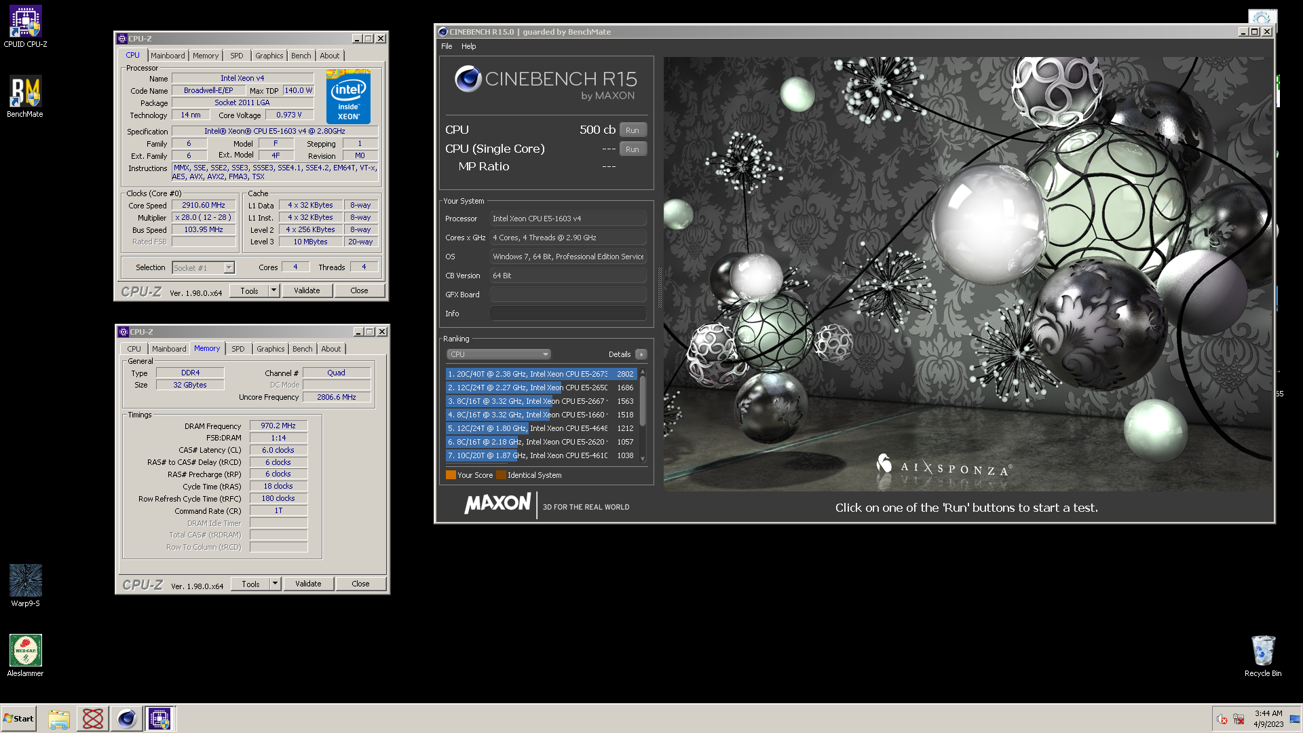This screenshot has height=733, width=1303.
Task: Click the ranking list scrollbar
Action: point(643,415)
